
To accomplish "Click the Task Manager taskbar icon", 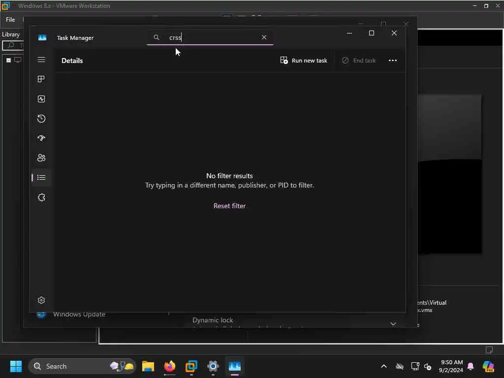I will pyautogui.click(x=235, y=366).
